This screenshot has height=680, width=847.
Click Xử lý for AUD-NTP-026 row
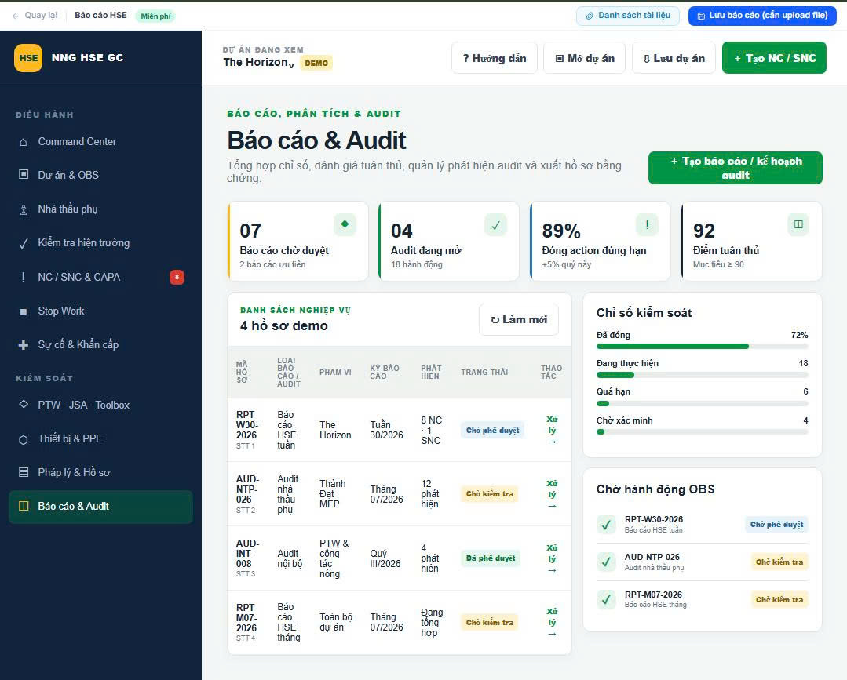click(x=552, y=494)
